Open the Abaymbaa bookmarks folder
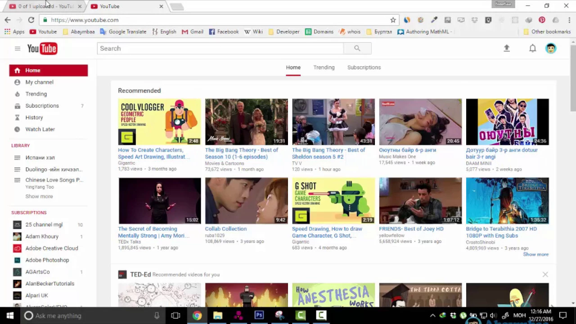 78,31
